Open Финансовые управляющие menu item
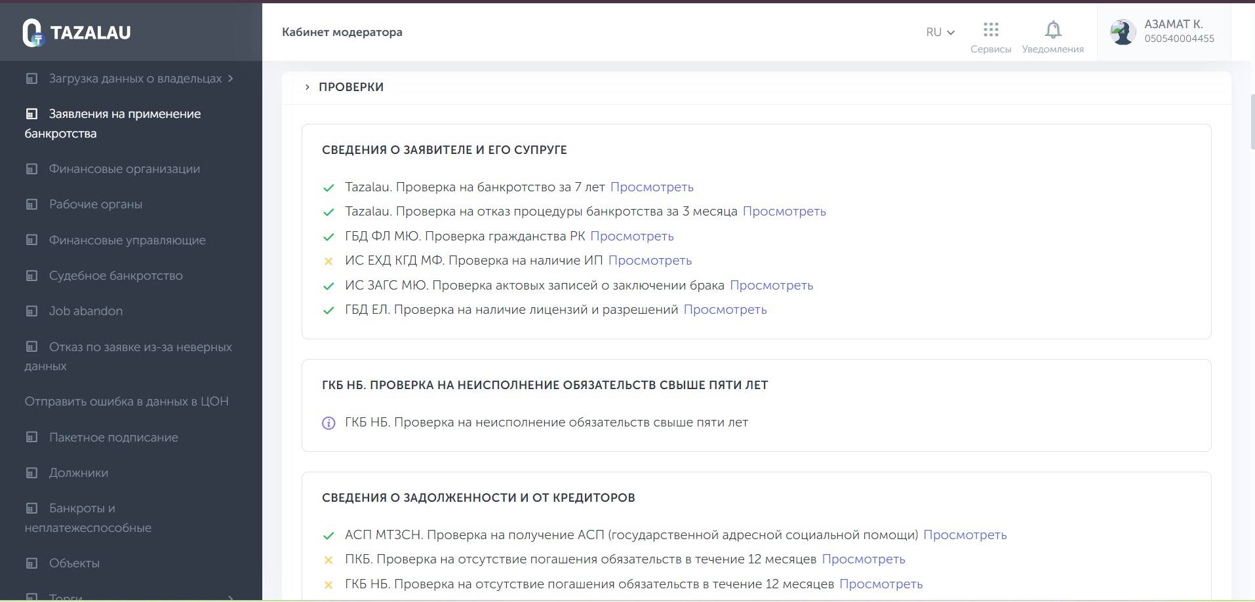 [x=127, y=240]
